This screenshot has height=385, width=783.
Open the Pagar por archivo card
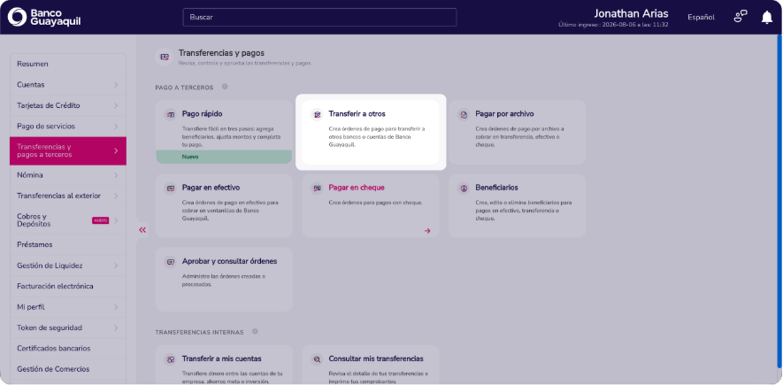click(517, 133)
